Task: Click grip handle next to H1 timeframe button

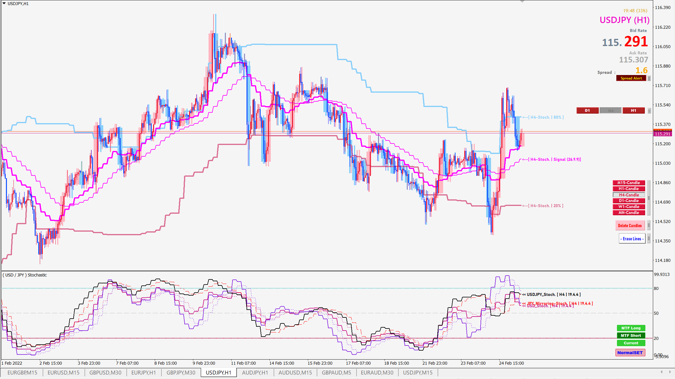Action: pyautogui.click(x=649, y=111)
